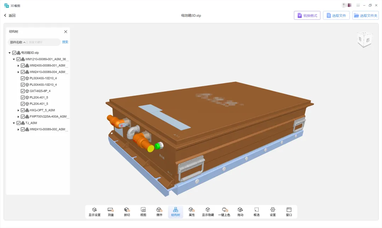
Task: Toggle checkbox for WM2410-00089-004_ASM
Action: point(23,72)
